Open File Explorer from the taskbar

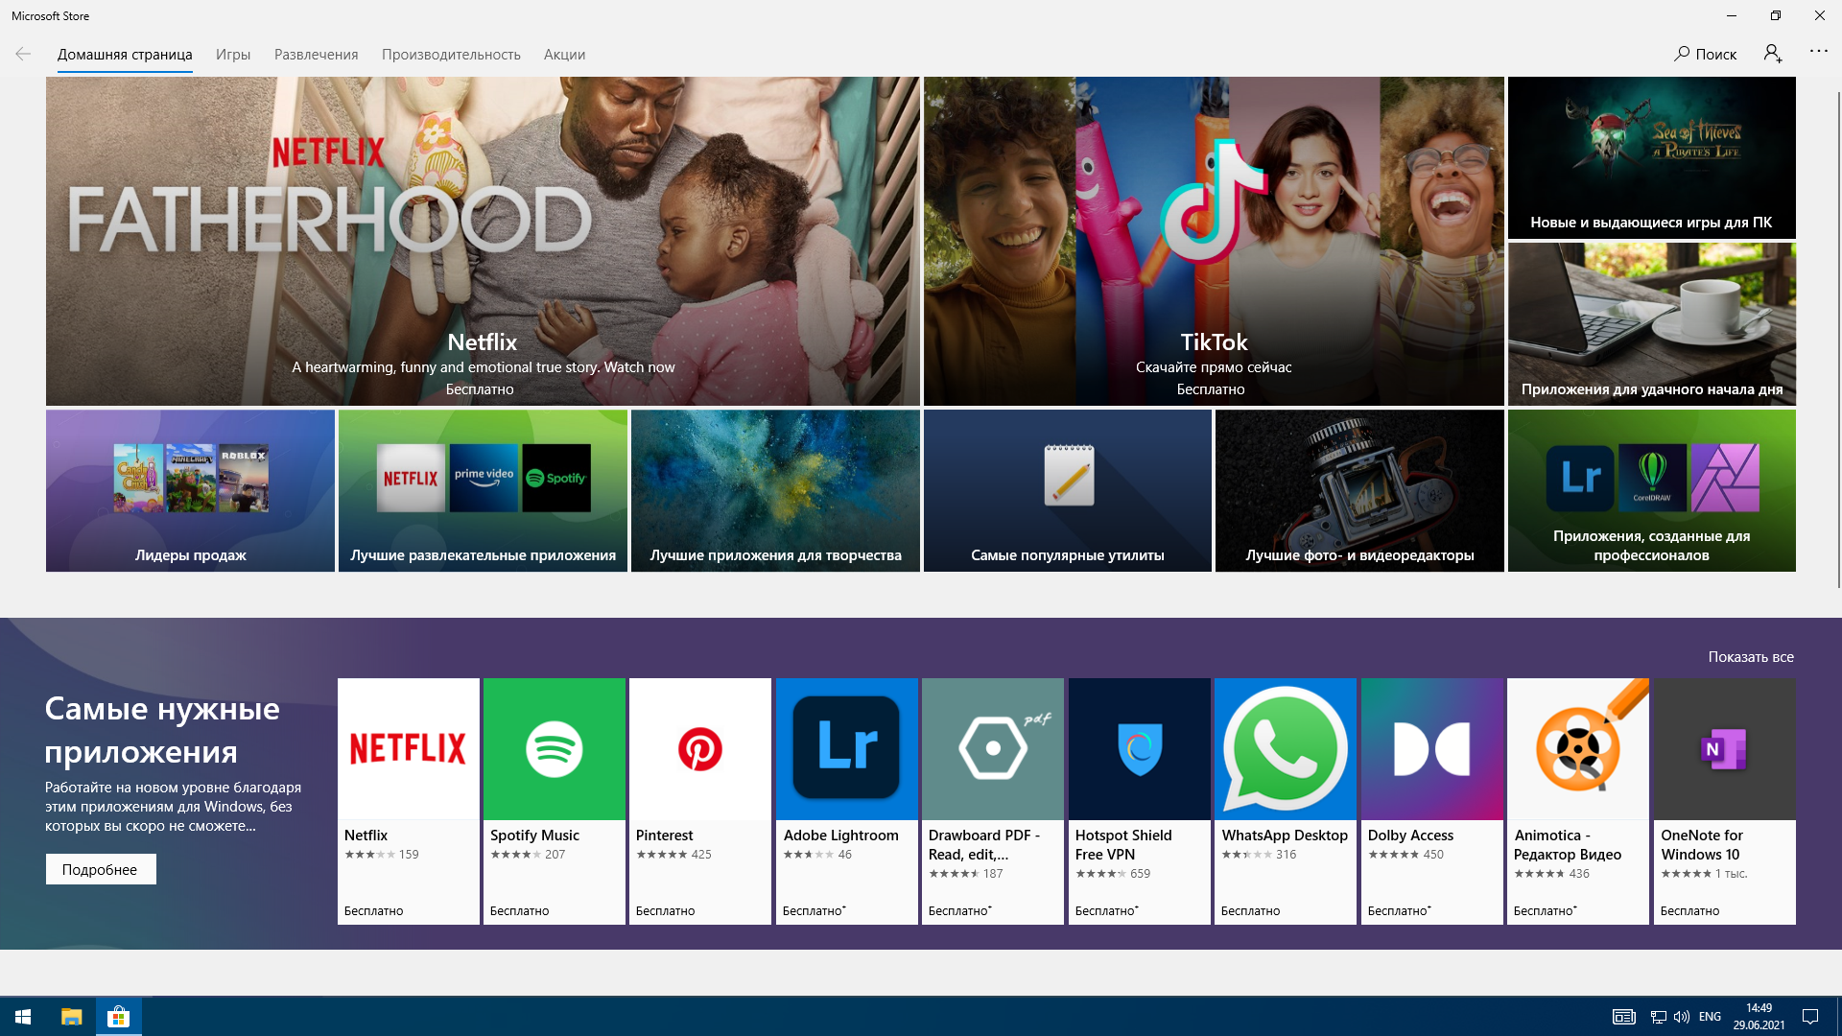(72, 1016)
